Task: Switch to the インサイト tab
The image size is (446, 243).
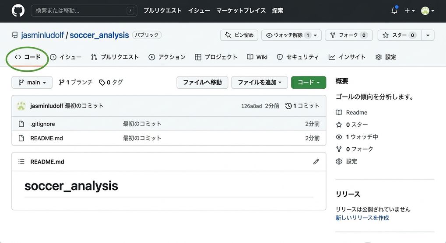Action: pyautogui.click(x=347, y=57)
